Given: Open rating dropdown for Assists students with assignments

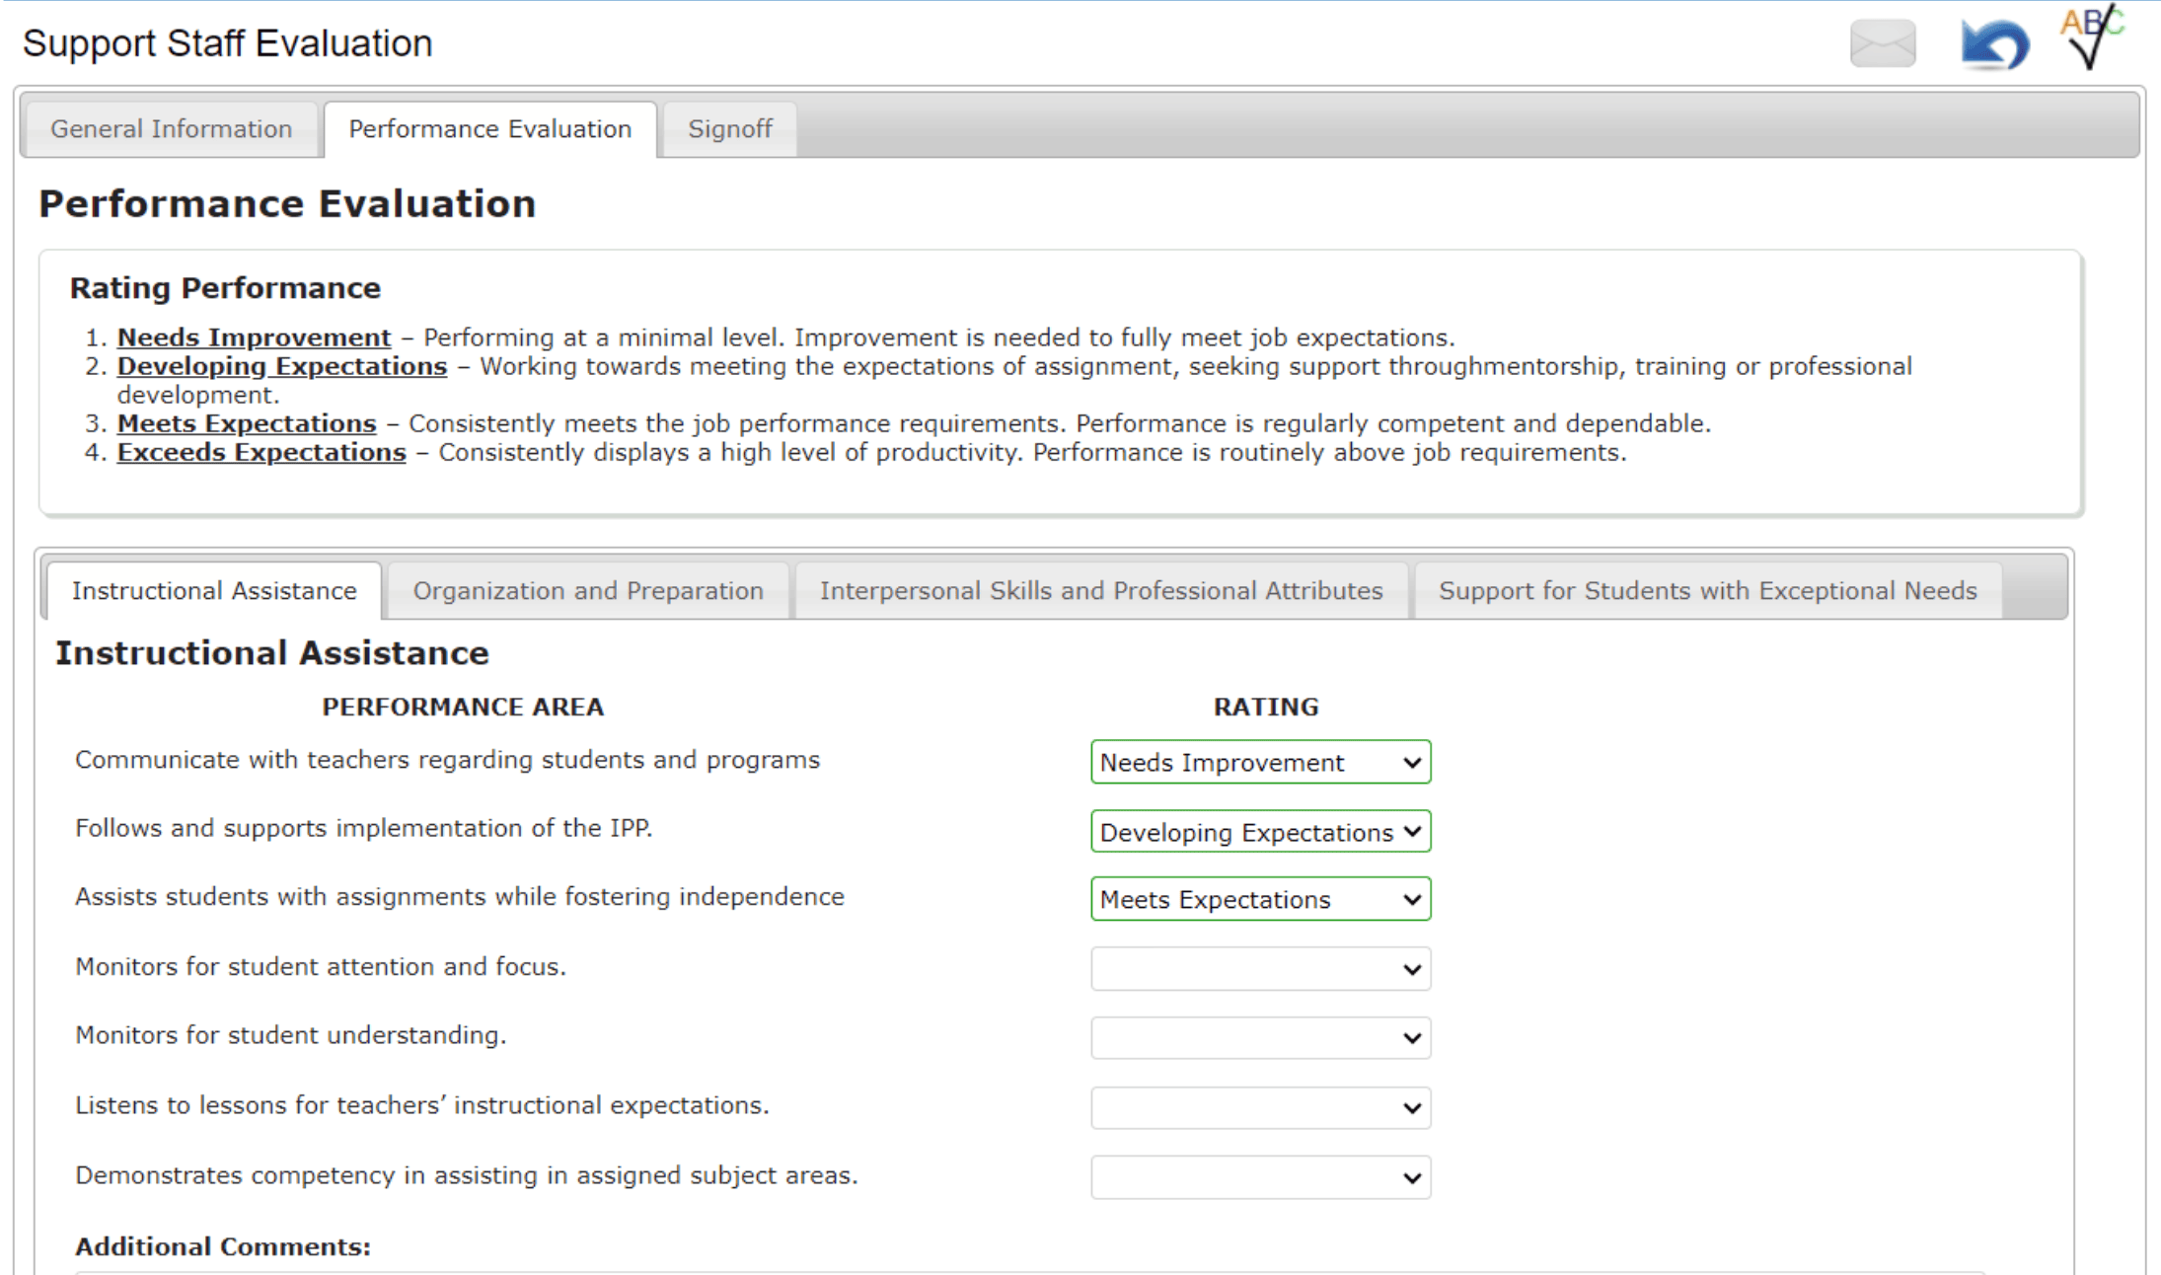Looking at the screenshot, I should pos(1261,899).
